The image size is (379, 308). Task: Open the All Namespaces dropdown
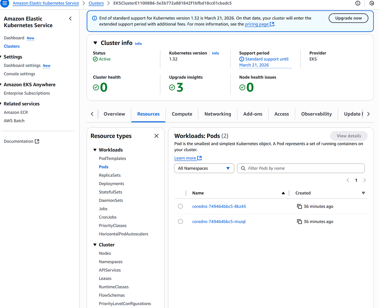tap(204, 168)
